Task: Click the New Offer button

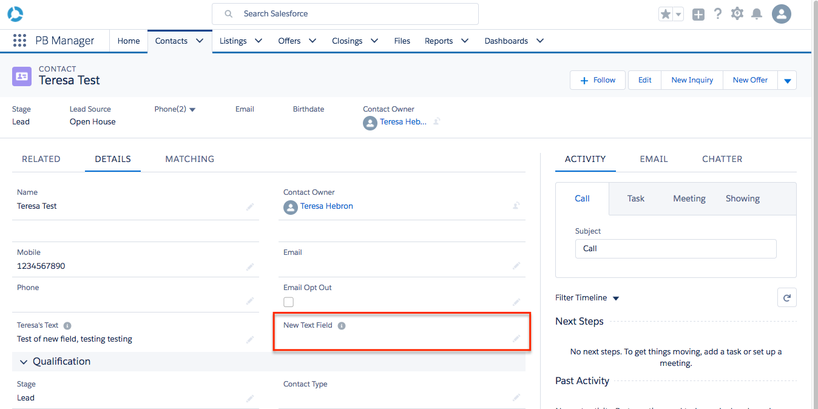Action: pyautogui.click(x=750, y=80)
